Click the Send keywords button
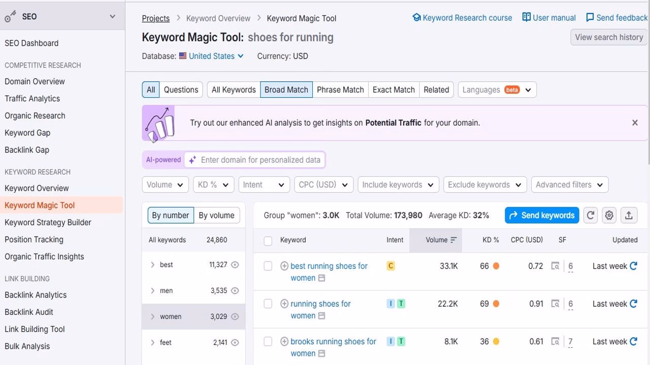Image resolution: width=650 pixels, height=365 pixels. (541, 215)
